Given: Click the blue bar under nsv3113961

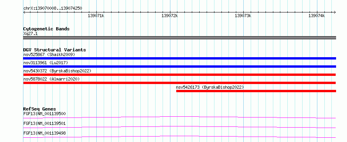Looking at the screenshot, I should 179,67.
